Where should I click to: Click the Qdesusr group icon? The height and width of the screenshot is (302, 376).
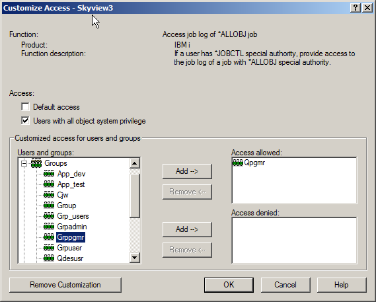pyautogui.click(x=49, y=258)
